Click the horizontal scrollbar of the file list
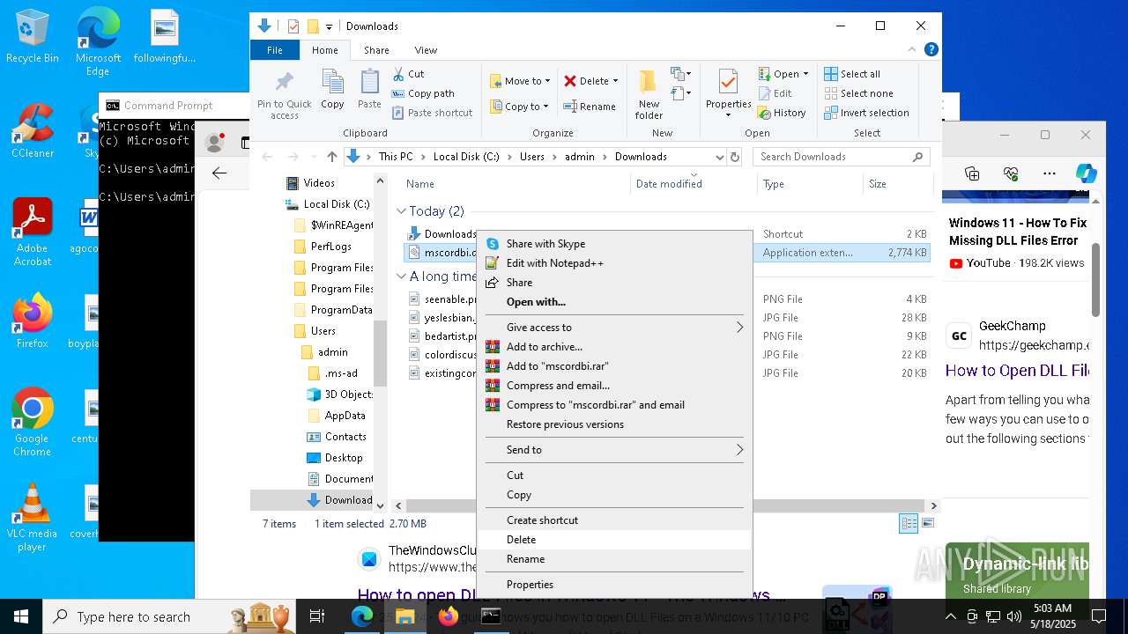Viewport: 1128px width, 634px height. click(664, 506)
